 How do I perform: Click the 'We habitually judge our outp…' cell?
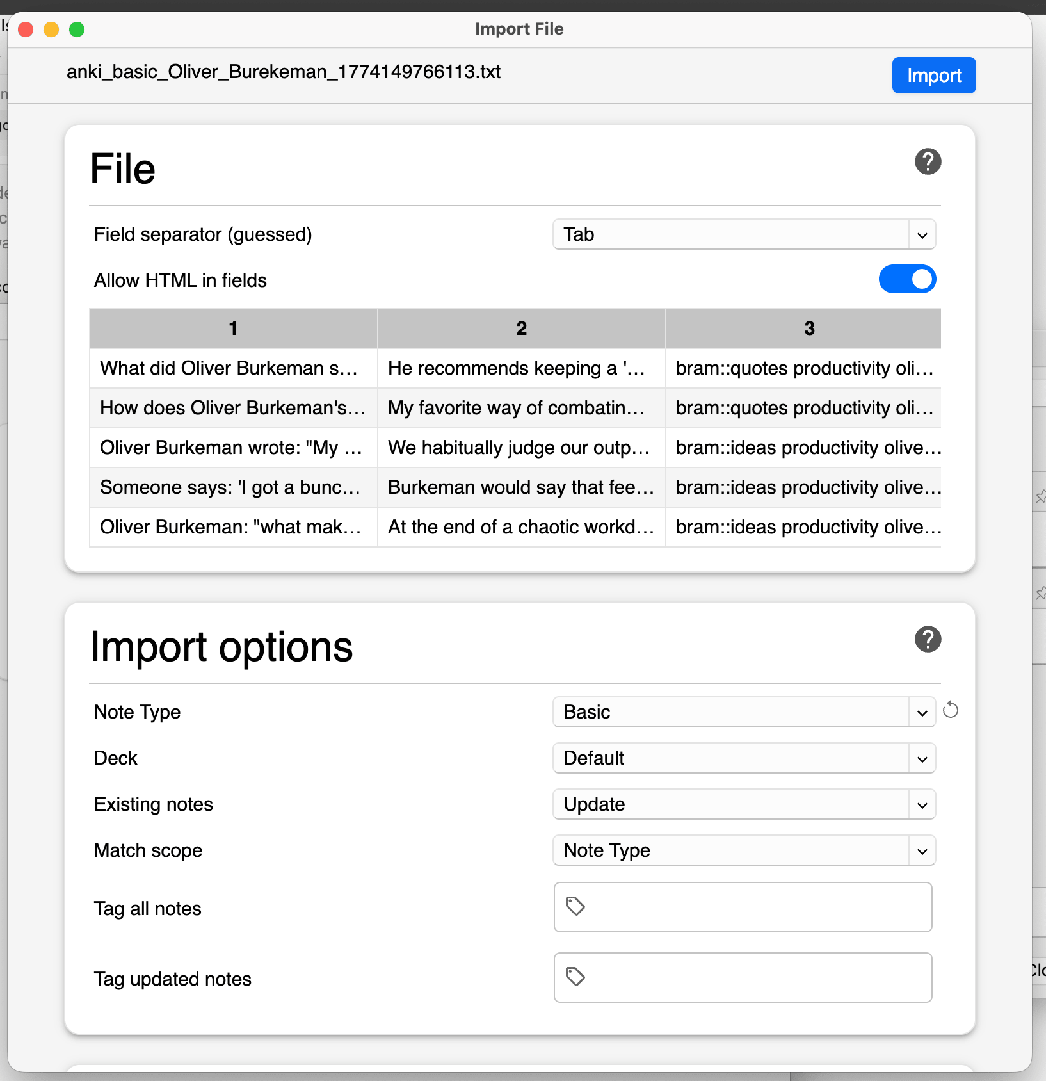click(519, 448)
